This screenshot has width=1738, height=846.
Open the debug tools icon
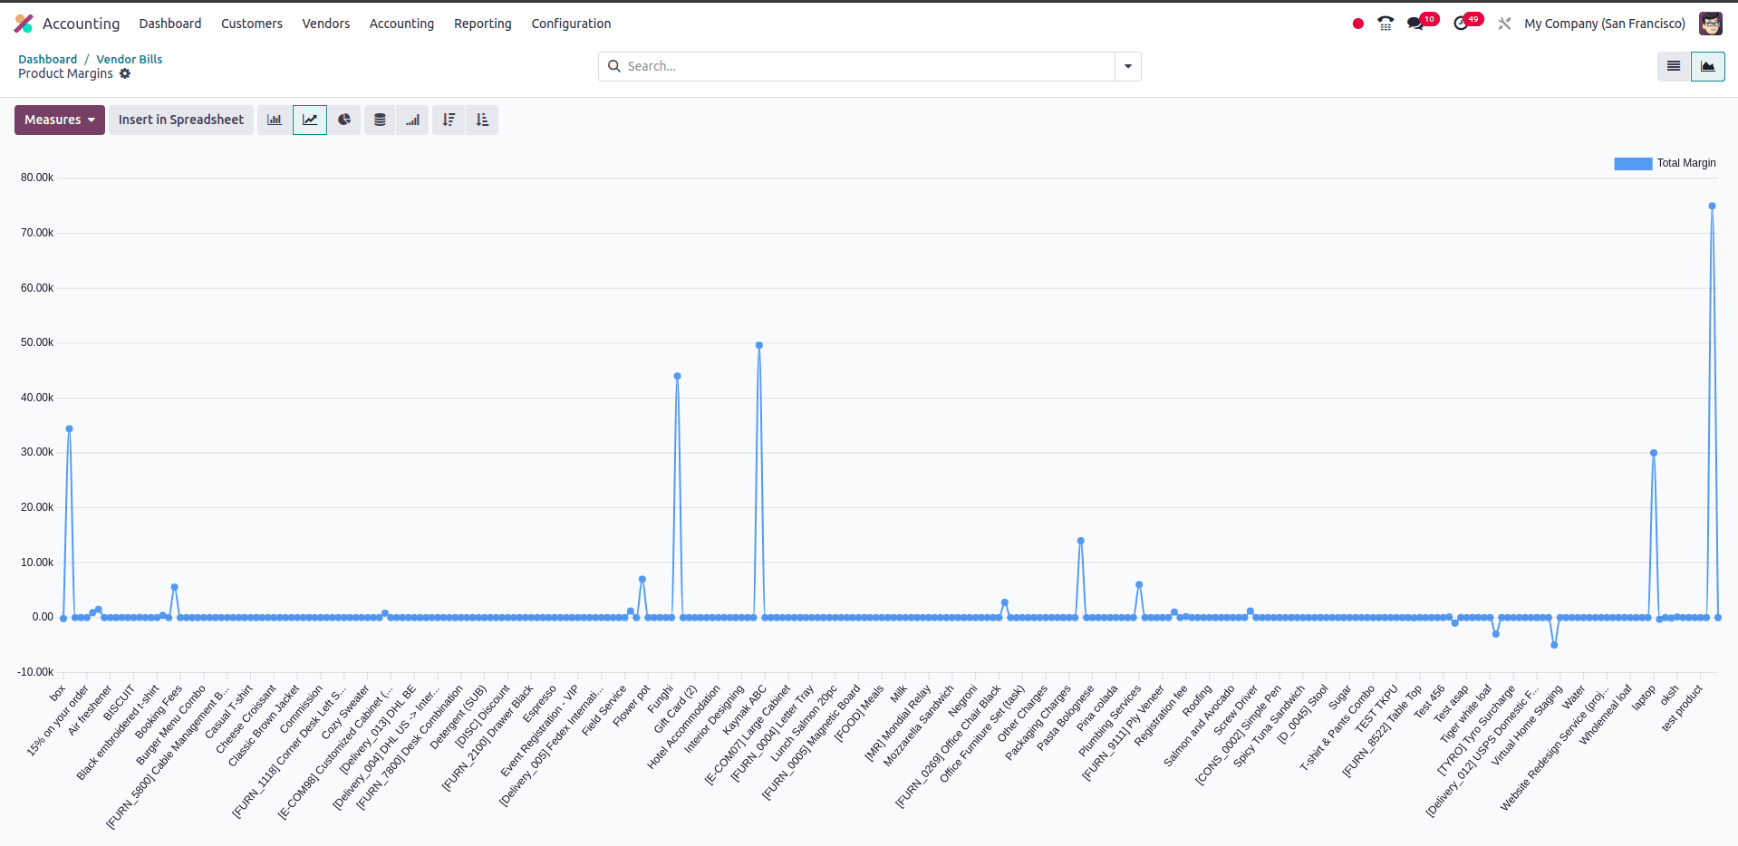pyautogui.click(x=1504, y=24)
